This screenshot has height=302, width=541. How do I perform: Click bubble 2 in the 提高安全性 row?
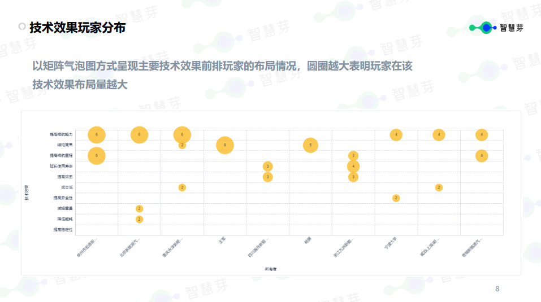396,198
